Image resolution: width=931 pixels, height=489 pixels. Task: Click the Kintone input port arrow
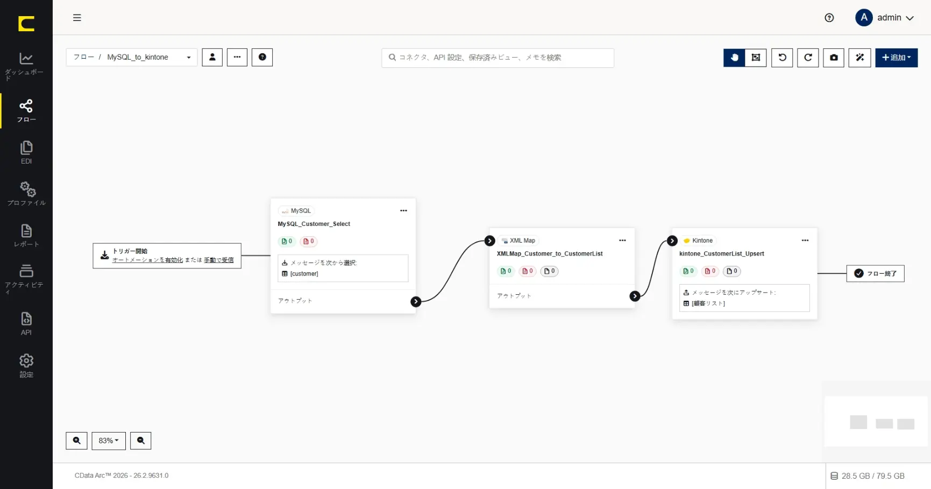click(672, 240)
